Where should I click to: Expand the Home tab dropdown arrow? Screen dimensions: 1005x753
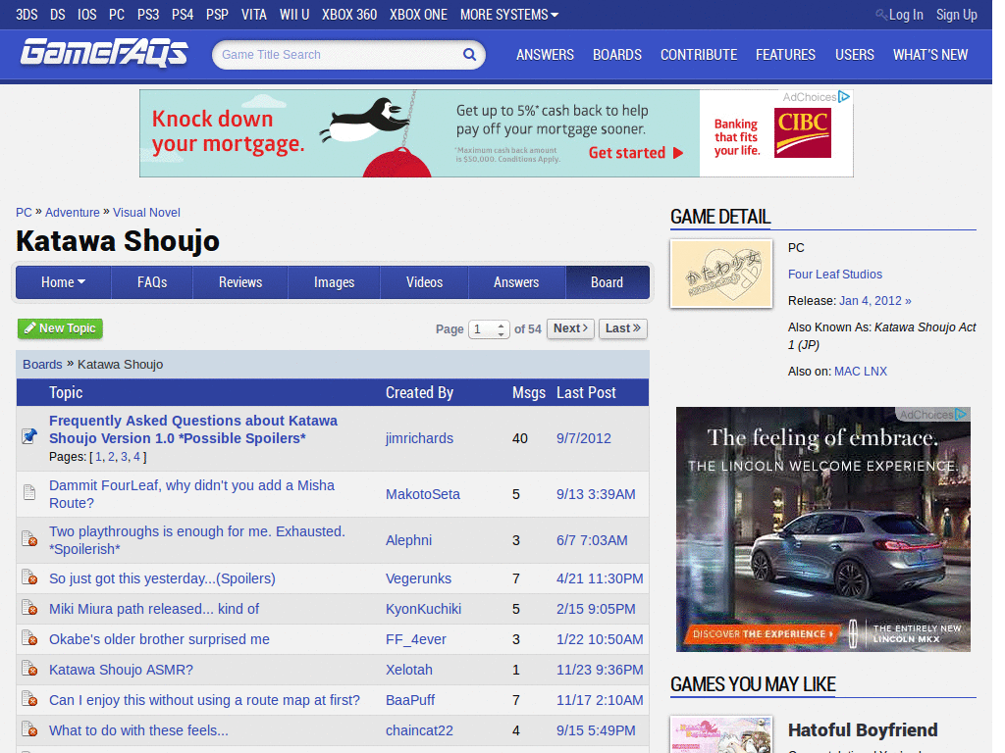[x=81, y=281]
